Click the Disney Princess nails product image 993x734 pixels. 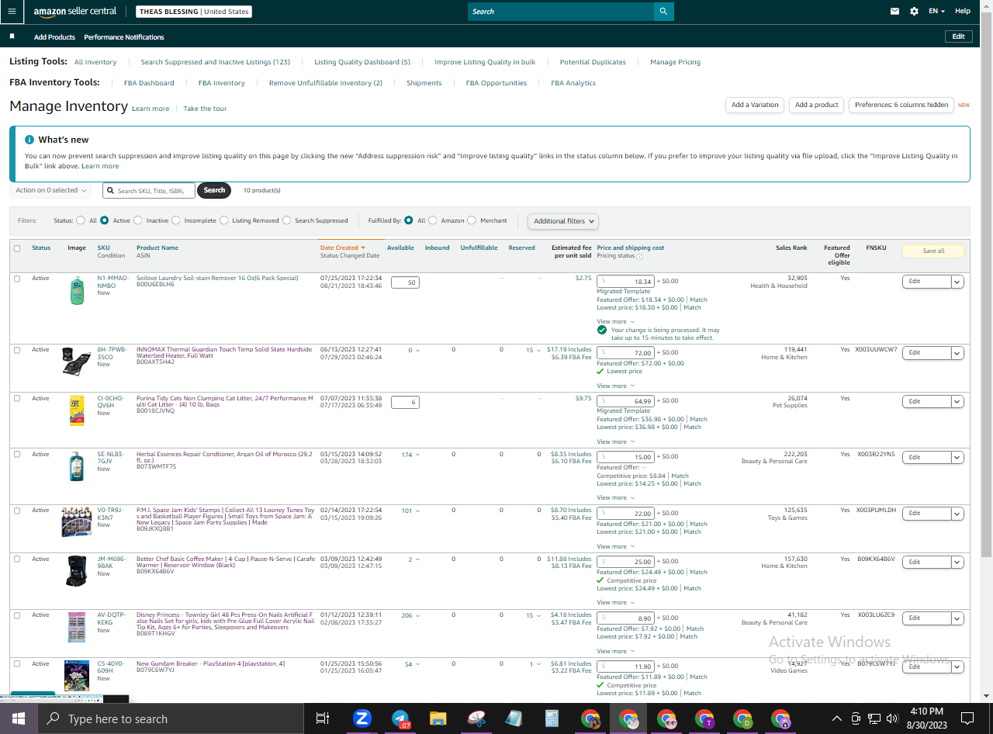pos(77,626)
